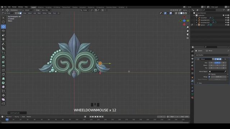Image resolution: width=230 pixels, height=129 pixels.
Task: Select the Smooth tool
Action: point(3,87)
